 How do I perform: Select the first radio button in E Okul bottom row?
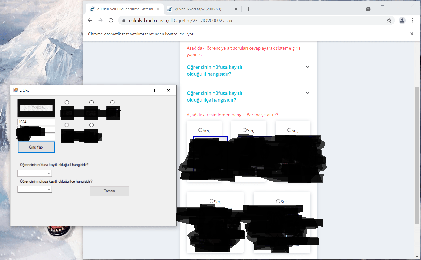click(67, 125)
